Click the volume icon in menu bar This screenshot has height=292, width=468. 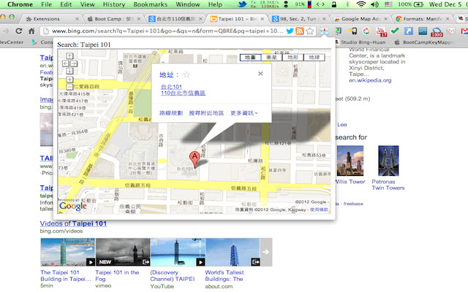click(x=374, y=4)
